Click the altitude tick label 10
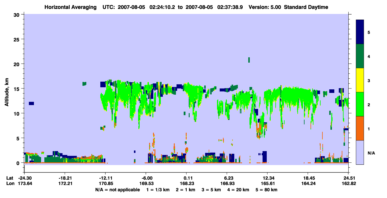 [17, 113]
